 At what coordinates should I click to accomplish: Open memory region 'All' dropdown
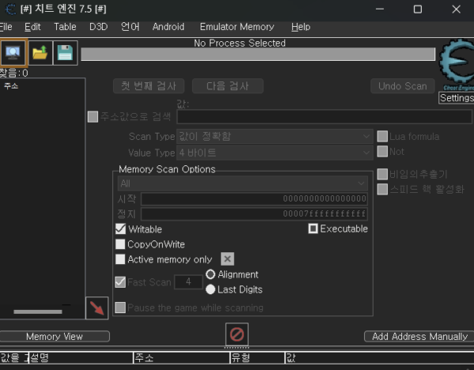pyautogui.click(x=243, y=183)
